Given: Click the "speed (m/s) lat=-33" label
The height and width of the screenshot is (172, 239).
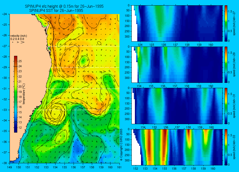Looking at the screenshot, I should (x=234, y=147).
